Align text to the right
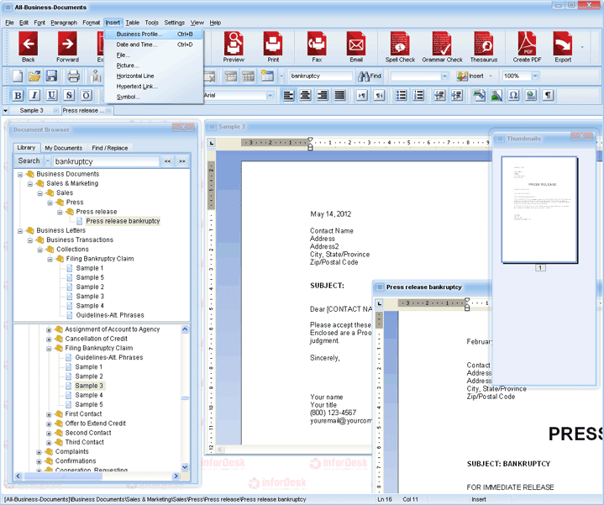The image size is (604, 505). 323,95
